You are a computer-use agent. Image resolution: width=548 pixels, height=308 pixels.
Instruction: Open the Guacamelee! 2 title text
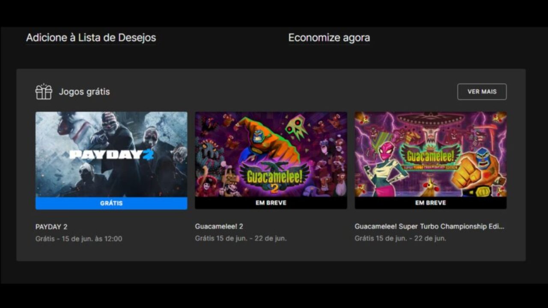[219, 226]
